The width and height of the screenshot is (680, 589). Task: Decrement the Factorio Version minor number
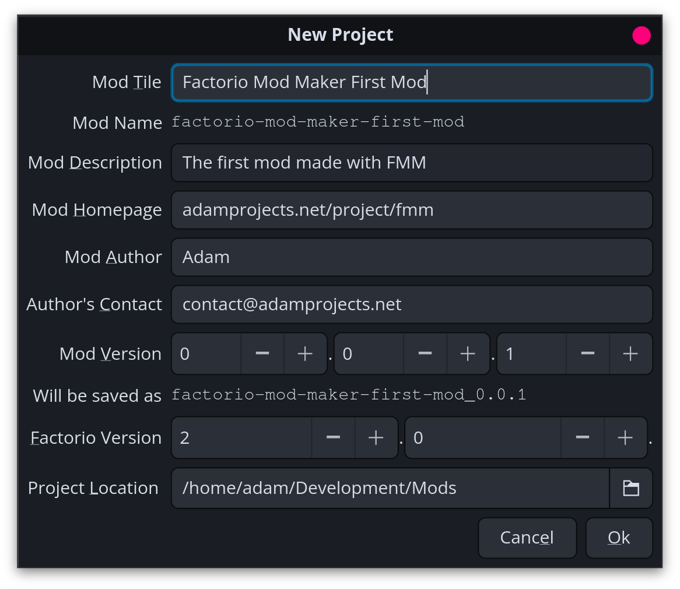(583, 437)
